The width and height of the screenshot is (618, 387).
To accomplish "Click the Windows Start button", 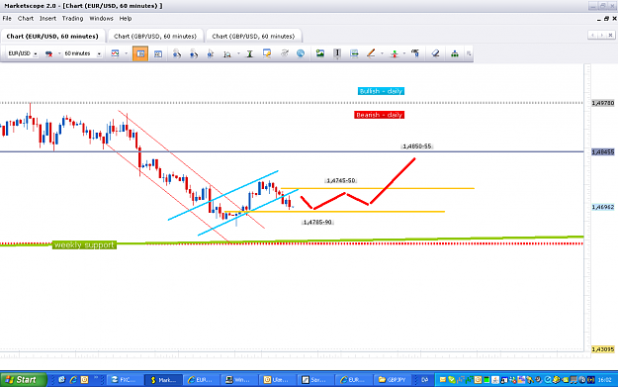I will [x=24, y=379].
